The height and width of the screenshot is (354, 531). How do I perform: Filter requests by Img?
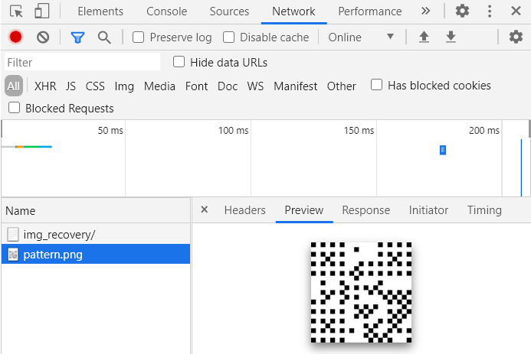click(x=124, y=86)
